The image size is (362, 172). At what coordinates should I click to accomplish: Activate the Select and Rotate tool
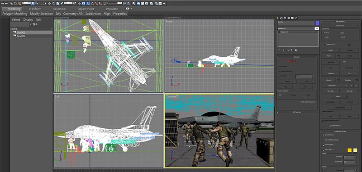point(53,4)
